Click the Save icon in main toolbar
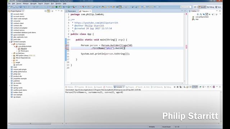 tap(14, 7)
